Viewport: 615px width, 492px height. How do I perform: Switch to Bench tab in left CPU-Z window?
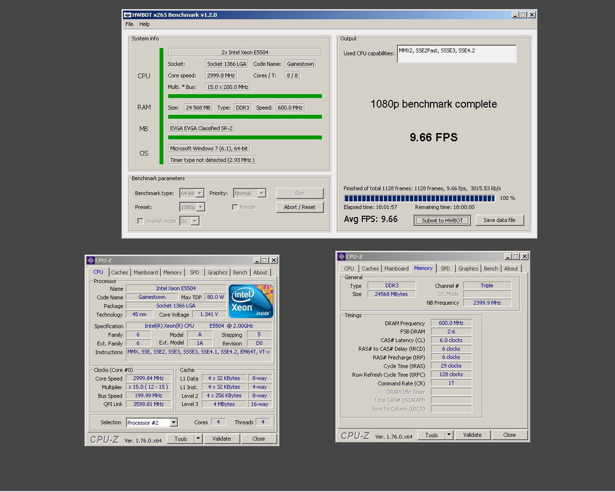click(x=240, y=272)
